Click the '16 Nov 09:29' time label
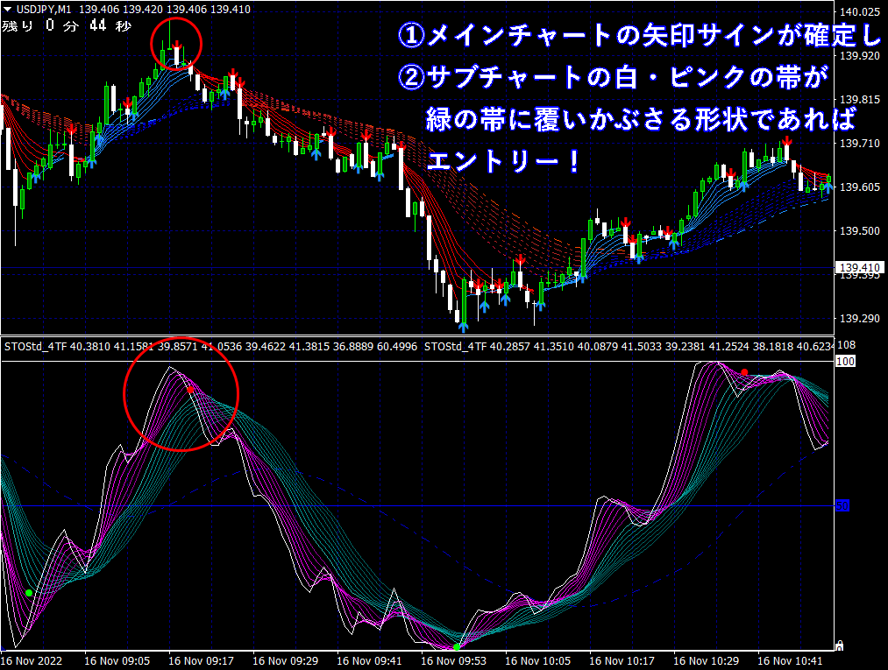This screenshot has height=670, width=888. (x=286, y=660)
